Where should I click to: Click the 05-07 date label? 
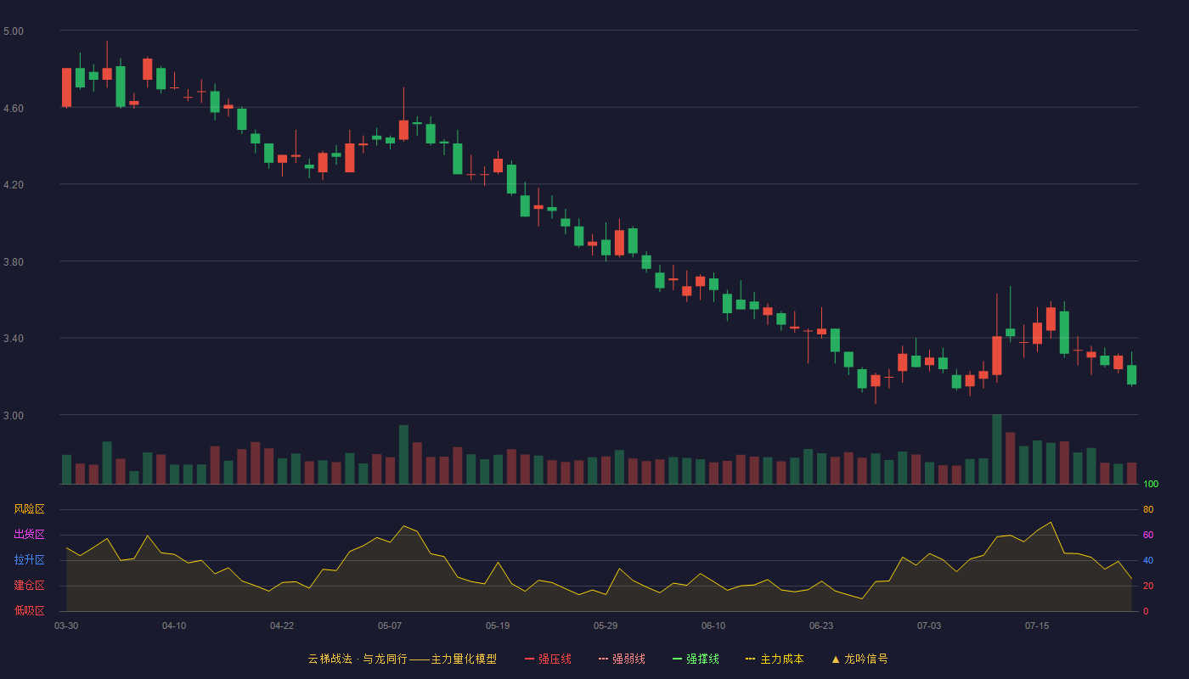point(390,626)
